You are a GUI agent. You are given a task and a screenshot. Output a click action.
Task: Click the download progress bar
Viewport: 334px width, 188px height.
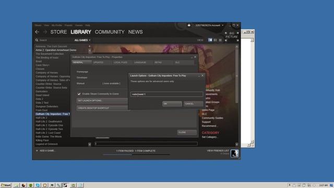click(136, 155)
